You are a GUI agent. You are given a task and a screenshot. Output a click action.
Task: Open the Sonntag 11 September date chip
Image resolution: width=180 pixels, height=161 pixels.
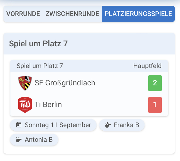point(53,125)
